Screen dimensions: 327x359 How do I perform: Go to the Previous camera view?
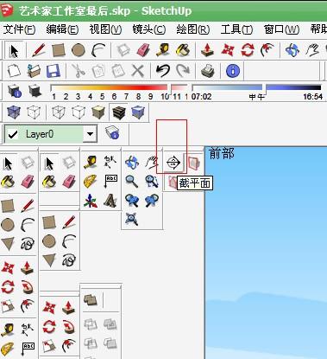[x=132, y=201]
